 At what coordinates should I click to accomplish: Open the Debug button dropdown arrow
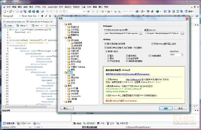pos(27,26)
